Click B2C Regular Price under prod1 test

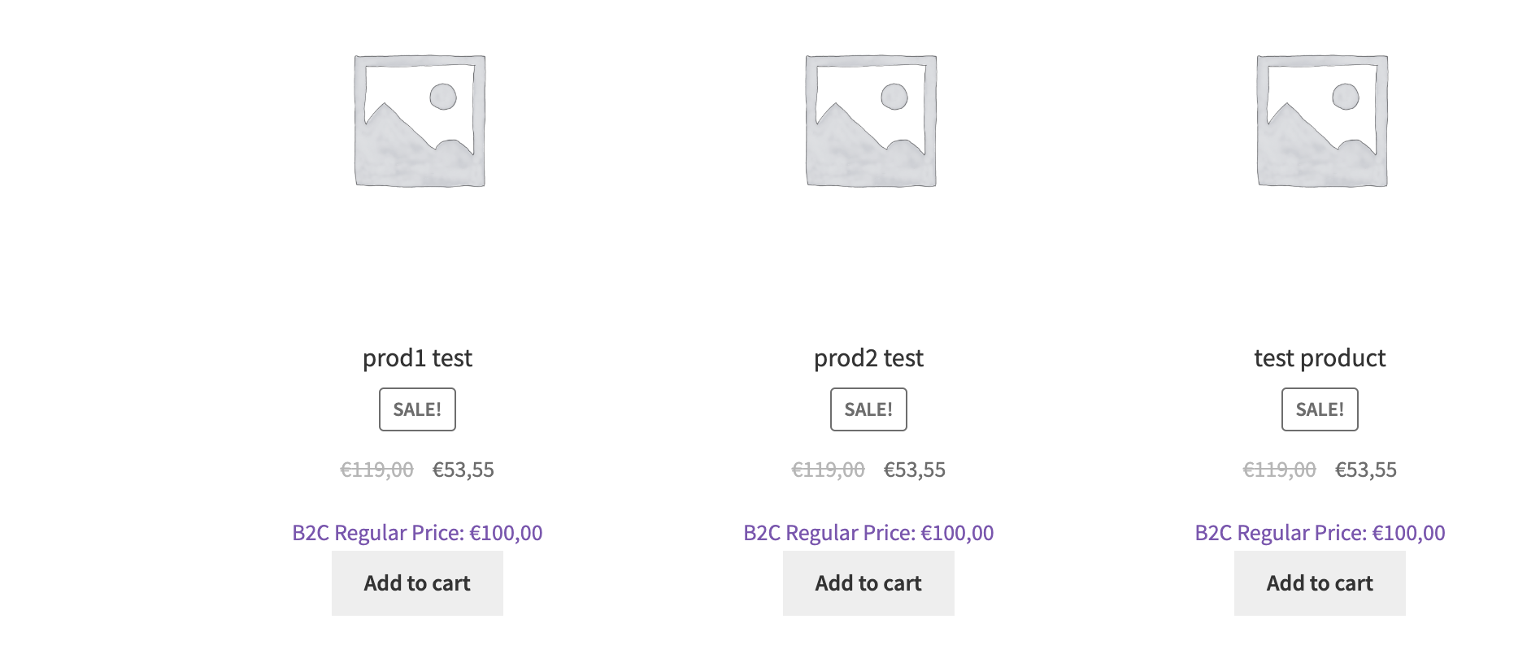[417, 533]
